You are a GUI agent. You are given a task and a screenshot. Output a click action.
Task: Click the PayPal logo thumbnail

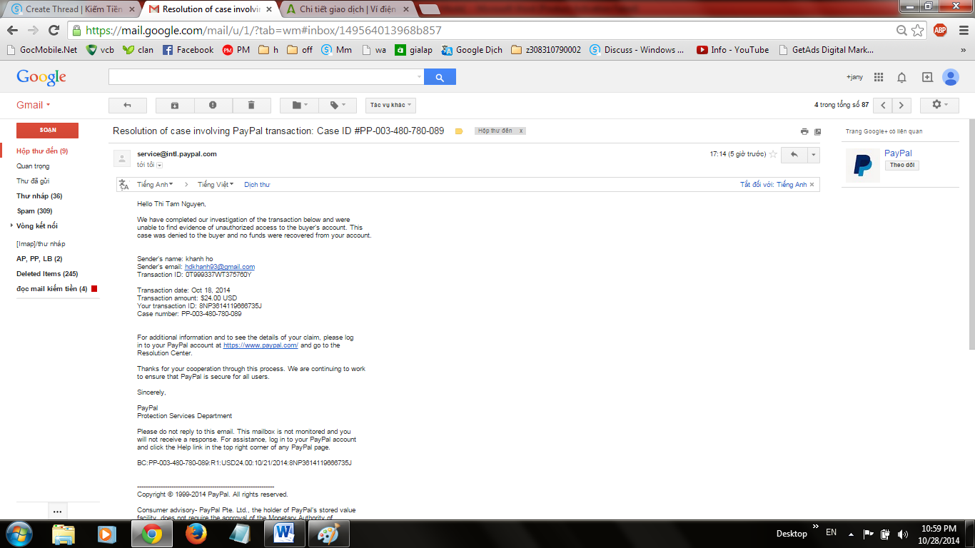click(863, 166)
